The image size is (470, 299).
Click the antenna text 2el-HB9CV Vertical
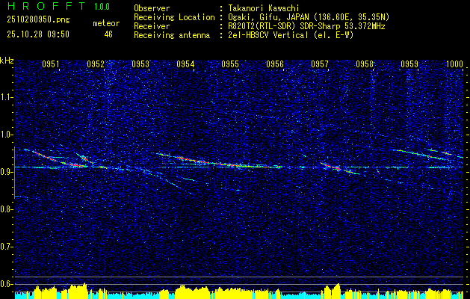291,35
